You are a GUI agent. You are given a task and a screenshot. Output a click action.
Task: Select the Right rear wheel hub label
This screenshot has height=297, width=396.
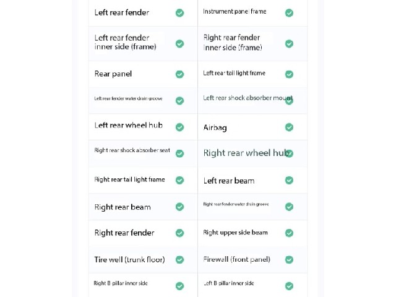[246, 153]
